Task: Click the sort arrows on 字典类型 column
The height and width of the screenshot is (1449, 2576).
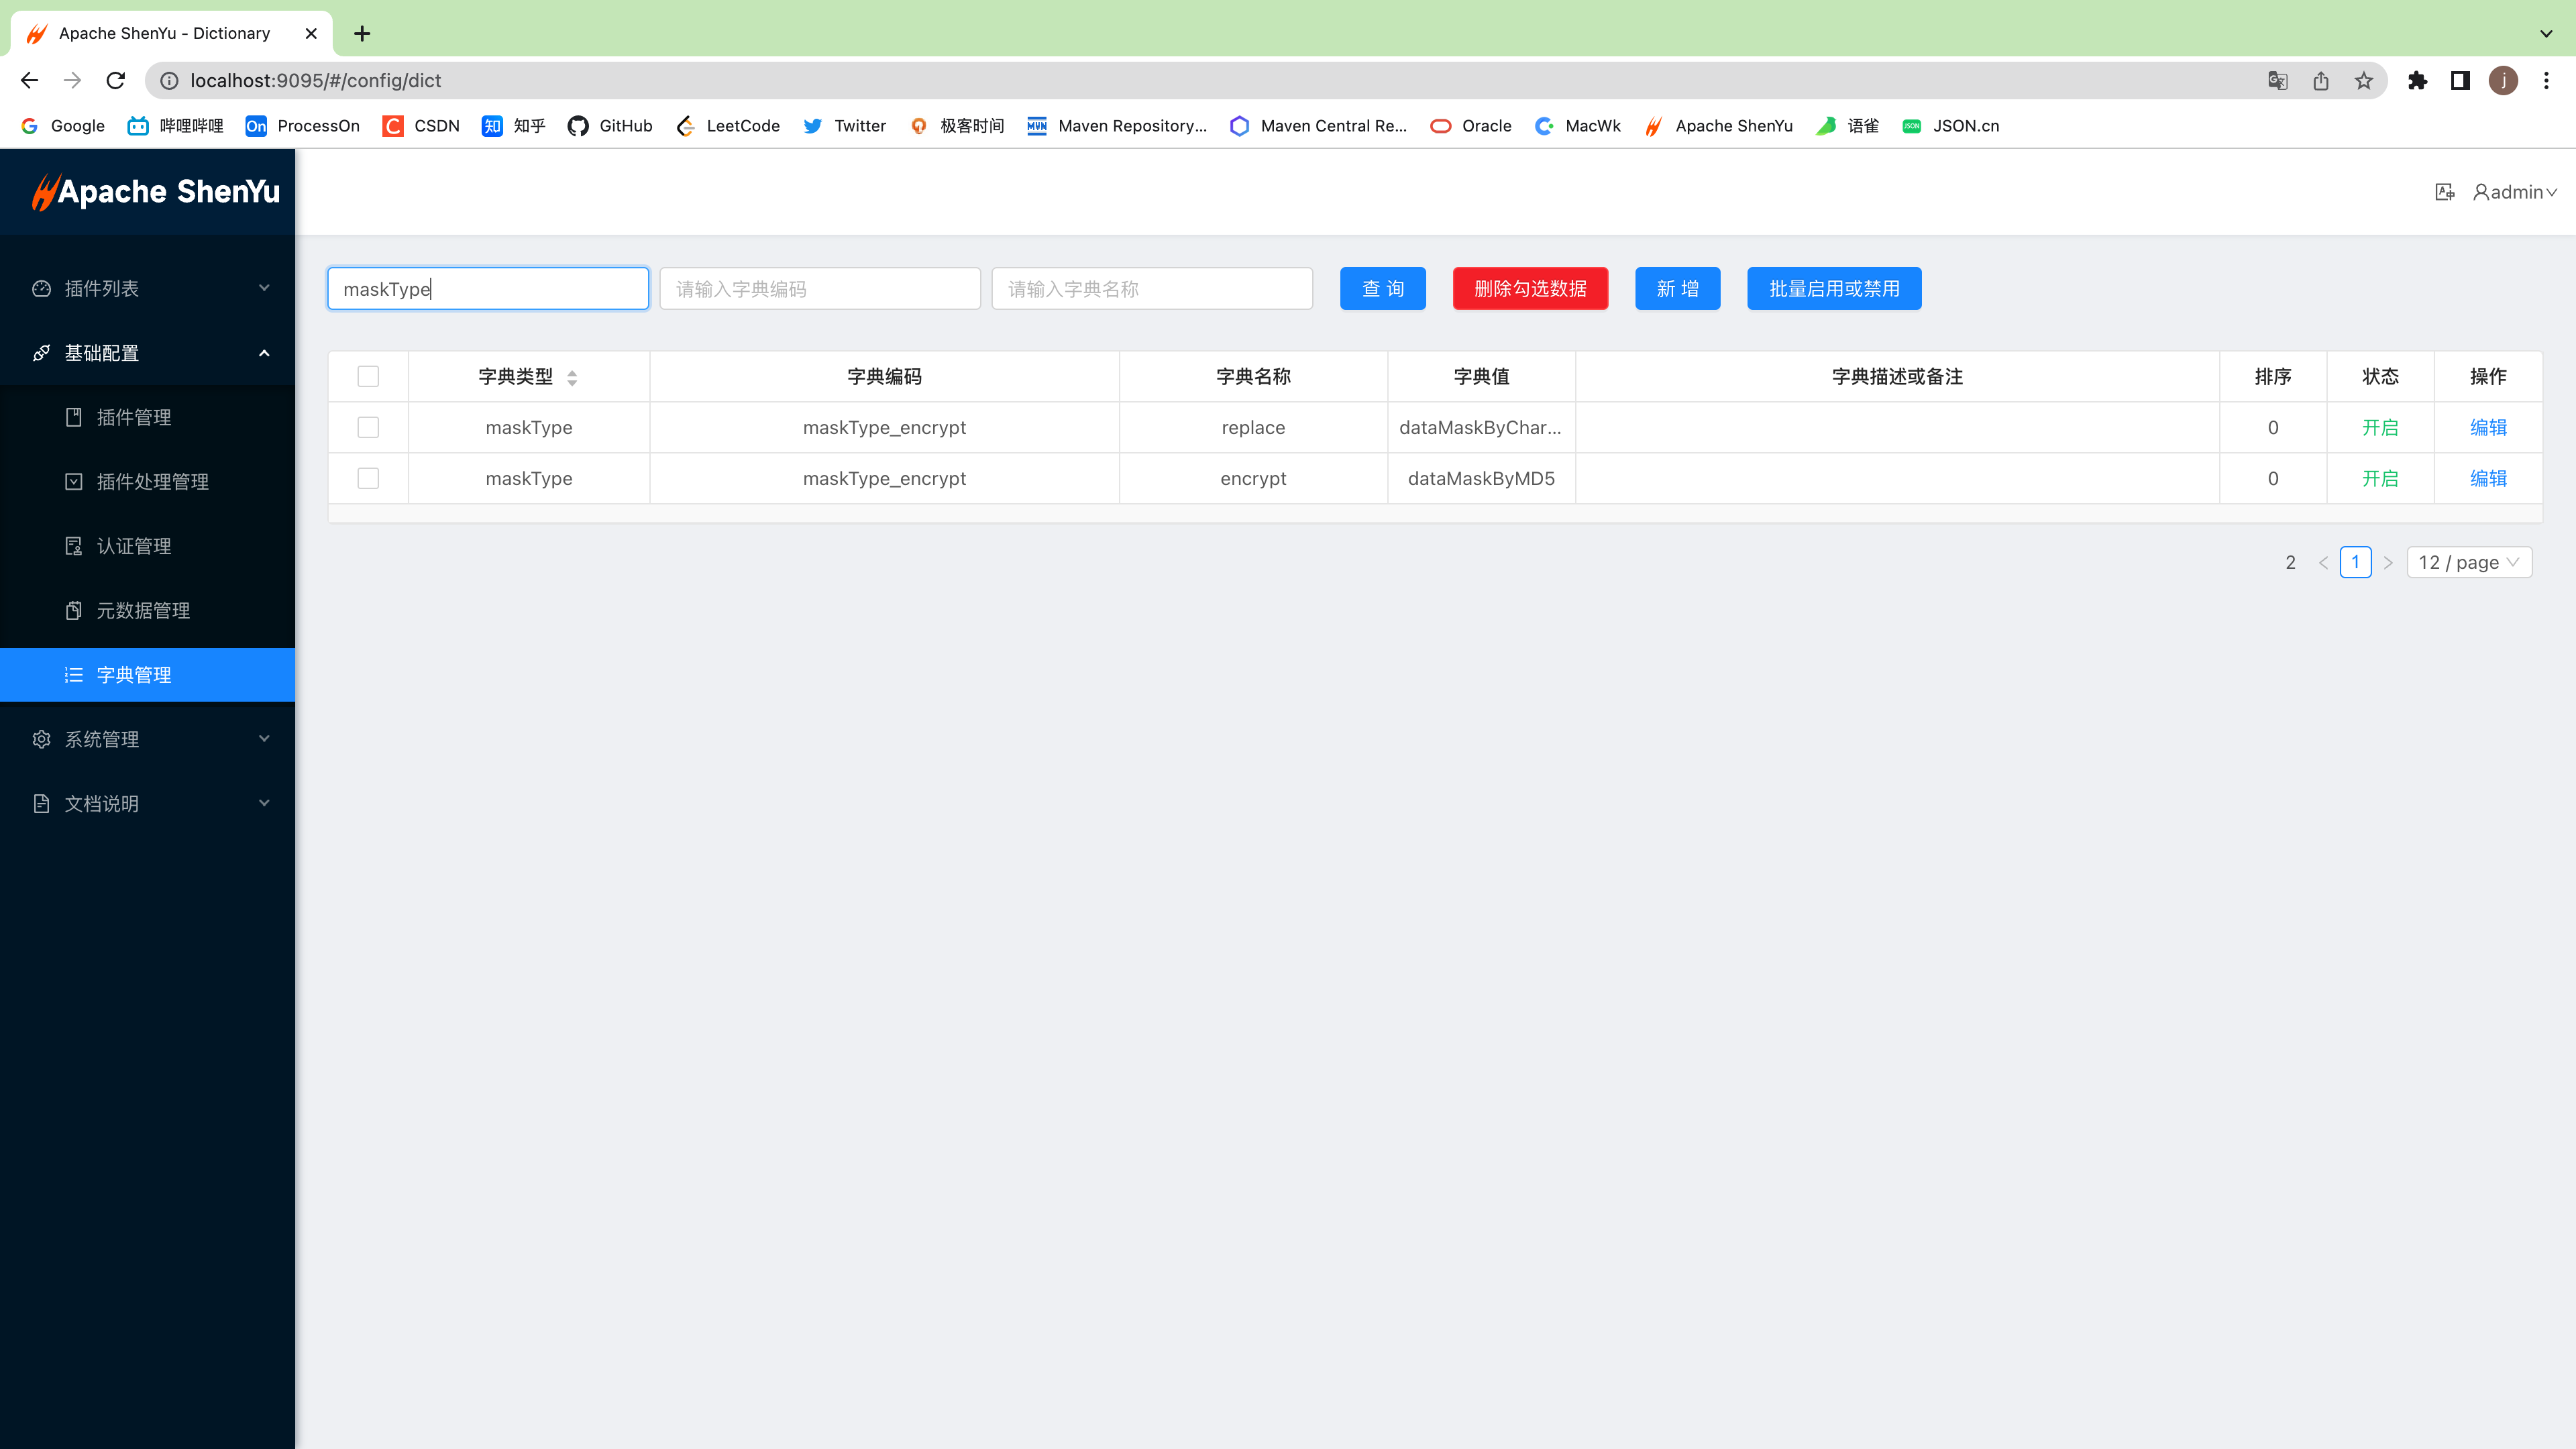Action: pyautogui.click(x=572, y=378)
